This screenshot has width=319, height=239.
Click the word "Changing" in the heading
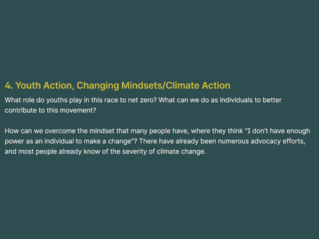tap(98, 86)
